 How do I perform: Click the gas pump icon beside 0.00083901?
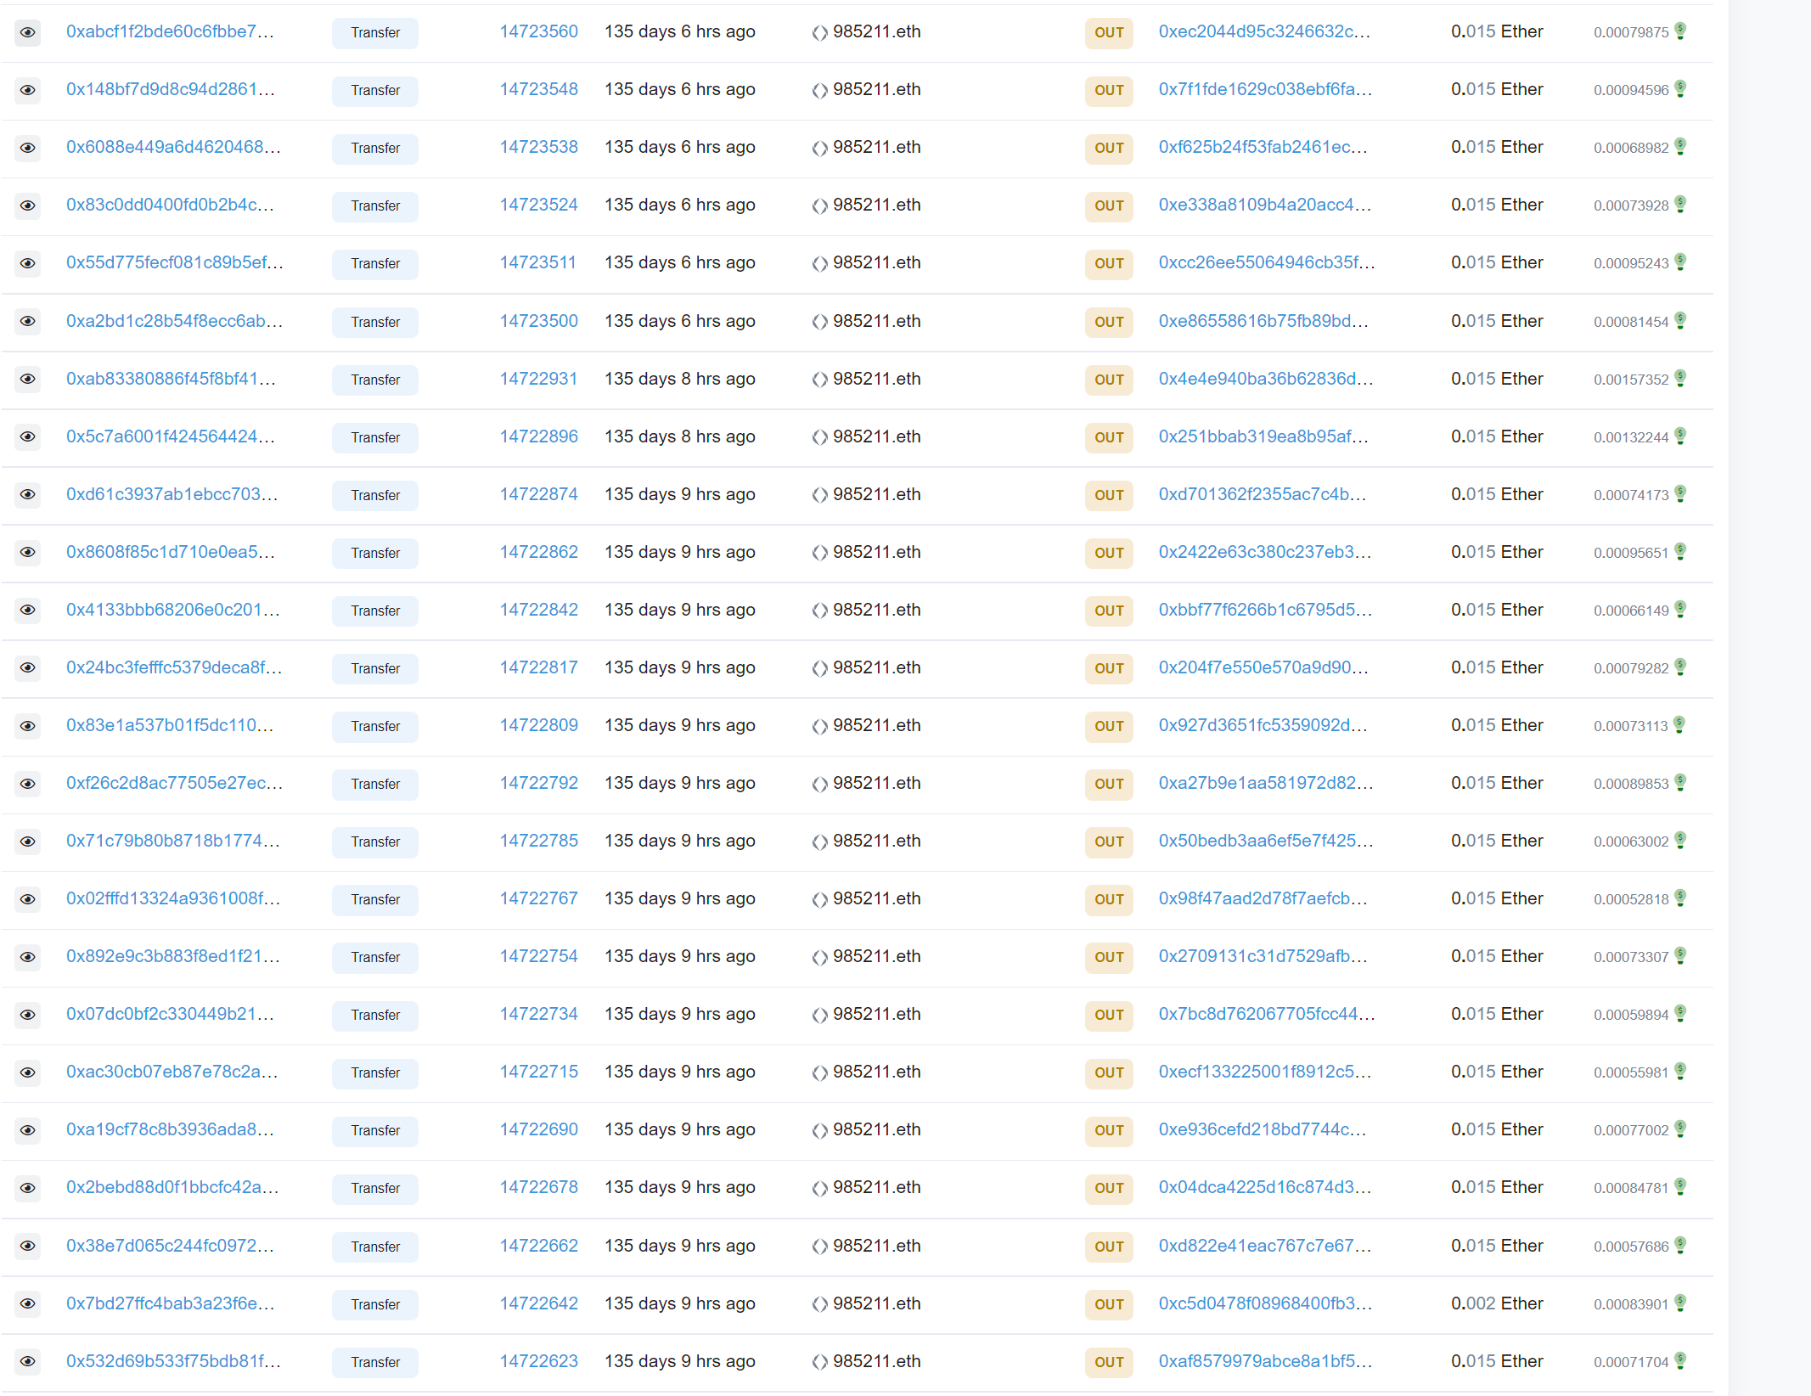(1682, 1303)
